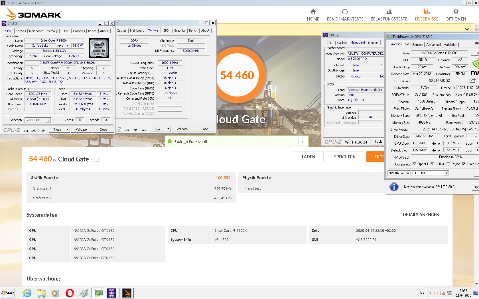Select the Advanced tab in GPU-Z

[x=433, y=45]
